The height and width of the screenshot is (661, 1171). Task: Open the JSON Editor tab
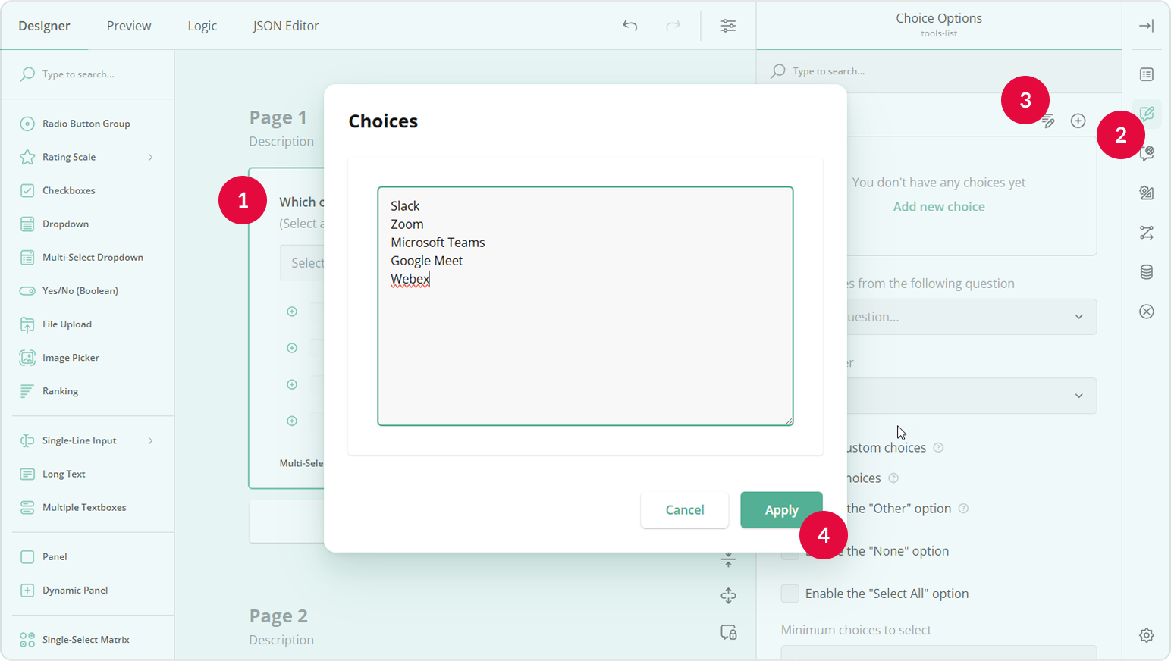click(x=286, y=25)
